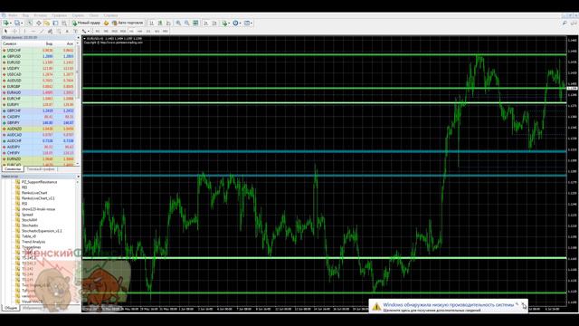Viewport: 579px width, 326px height.
Task: Expand the new chart dropdown arrow
Action: coord(10,24)
